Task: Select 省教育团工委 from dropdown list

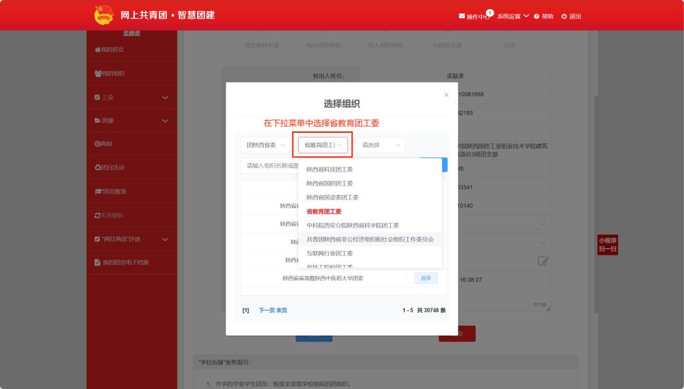Action: [x=324, y=212]
